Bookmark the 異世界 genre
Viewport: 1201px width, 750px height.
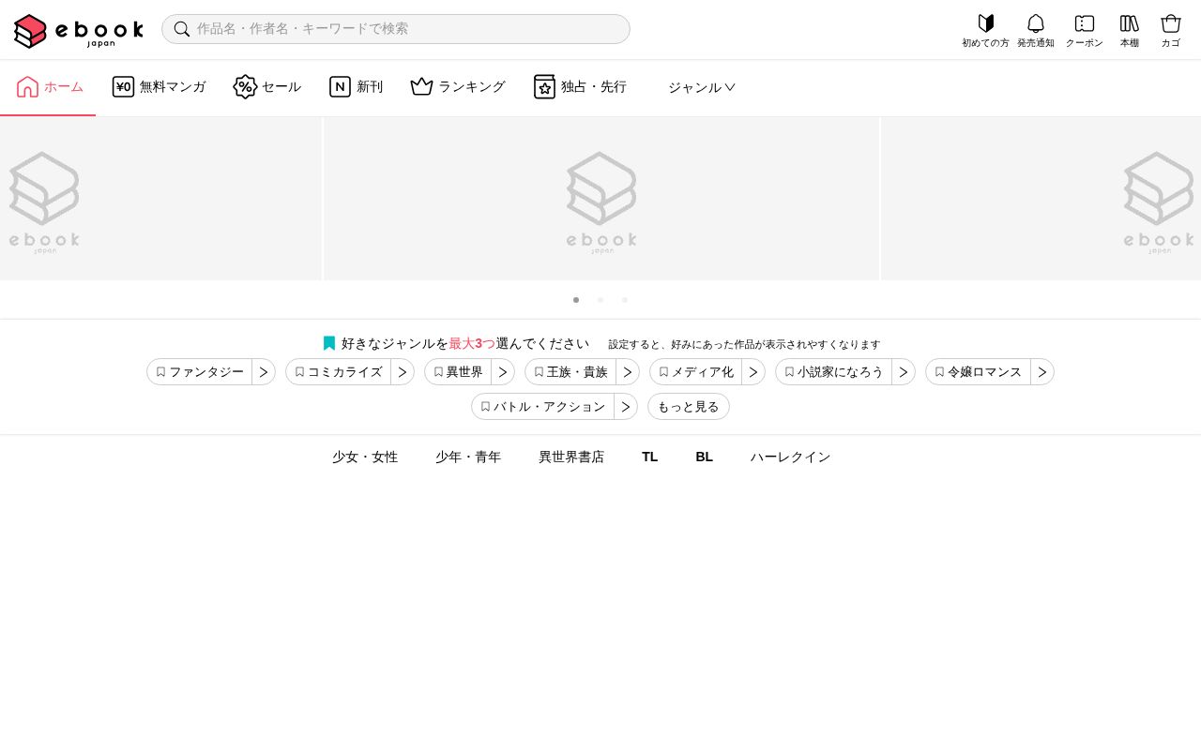coord(458,372)
